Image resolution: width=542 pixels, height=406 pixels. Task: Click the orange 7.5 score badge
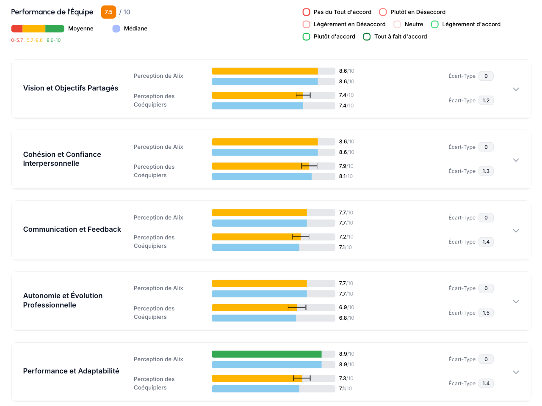tap(108, 12)
